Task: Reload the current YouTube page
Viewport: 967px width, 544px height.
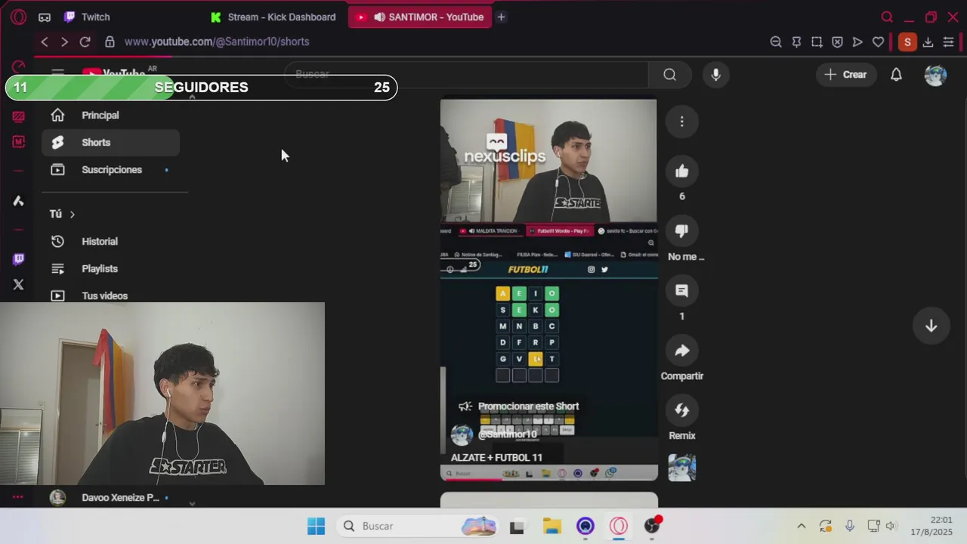Action: click(85, 42)
